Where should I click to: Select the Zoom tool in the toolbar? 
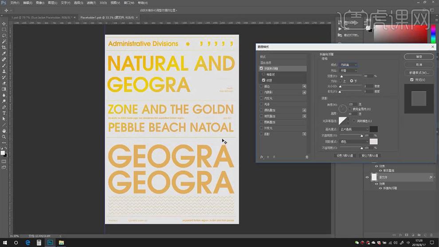4,137
